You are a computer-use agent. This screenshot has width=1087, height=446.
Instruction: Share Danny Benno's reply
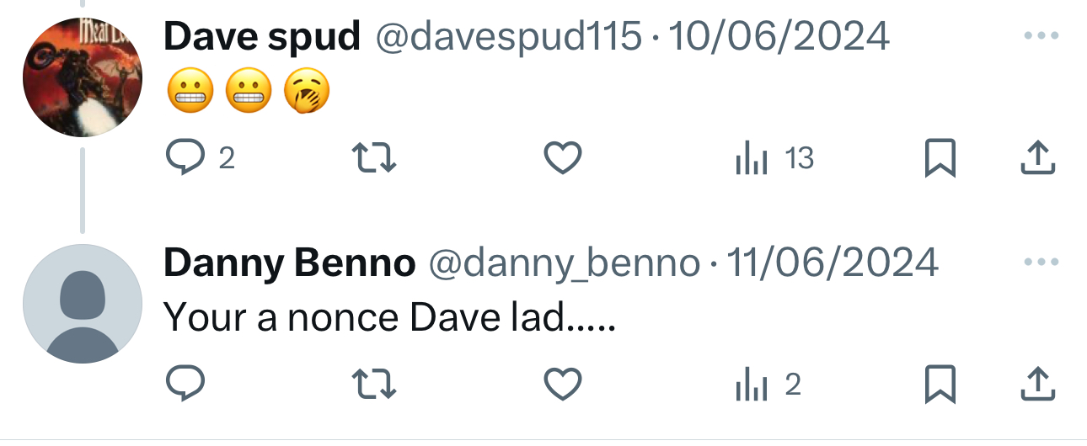point(1038,385)
